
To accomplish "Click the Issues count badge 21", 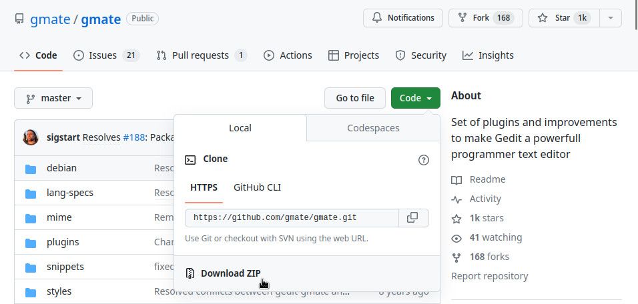I will click(x=131, y=55).
